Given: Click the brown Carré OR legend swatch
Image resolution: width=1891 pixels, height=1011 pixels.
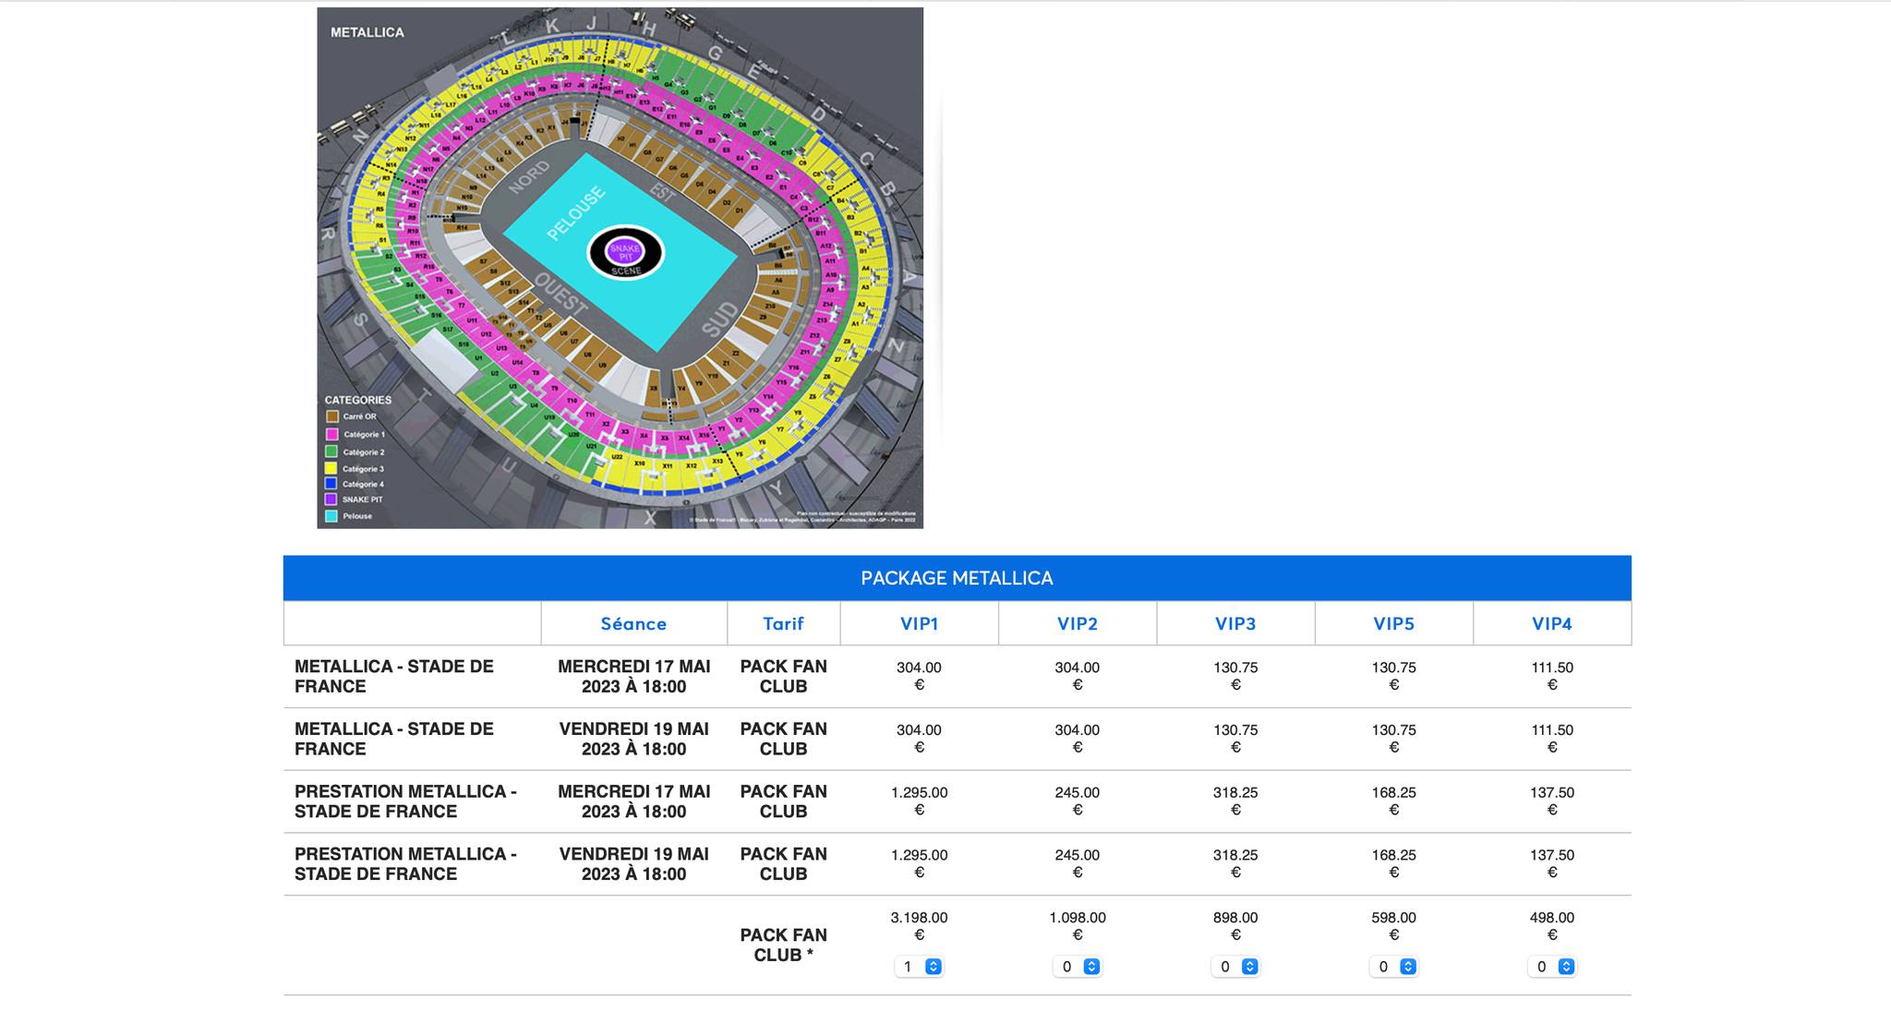Looking at the screenshot, I should (331, 416).
